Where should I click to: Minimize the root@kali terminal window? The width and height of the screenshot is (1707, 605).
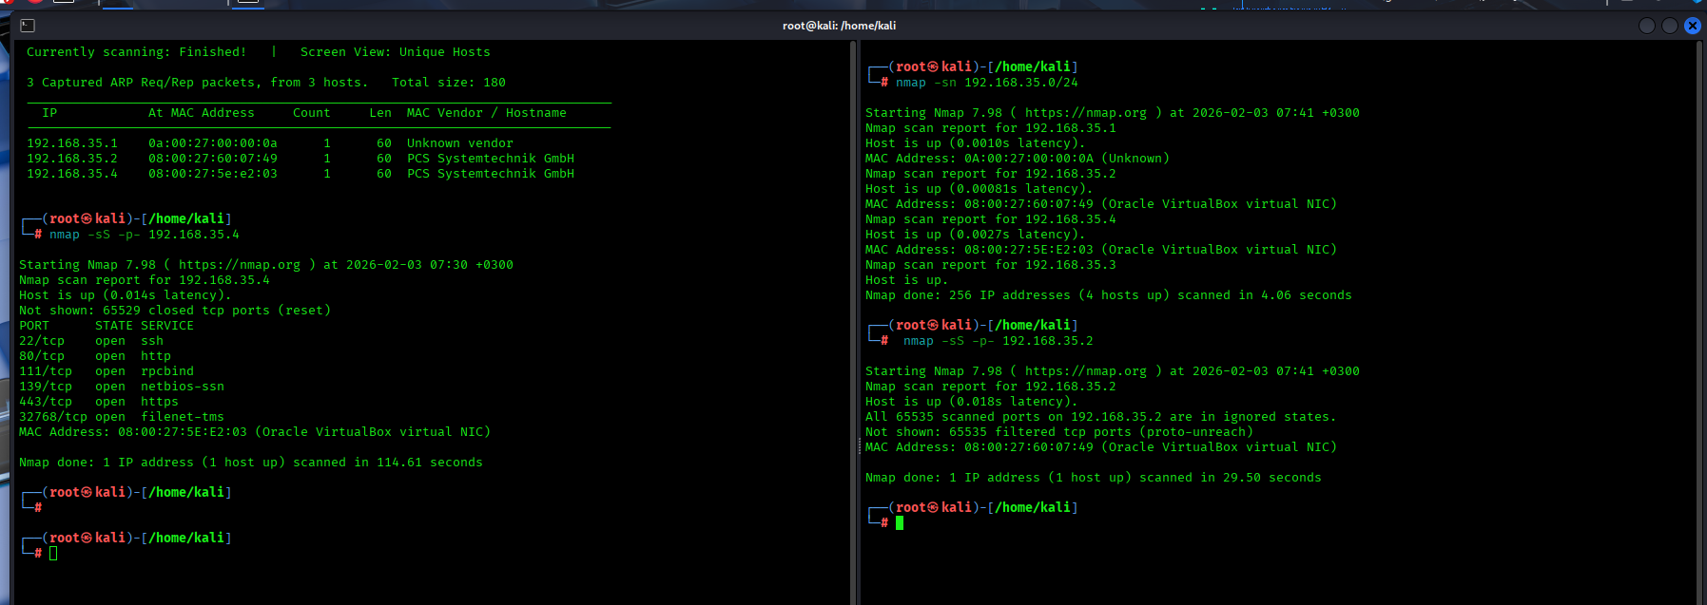[1647, 26]
